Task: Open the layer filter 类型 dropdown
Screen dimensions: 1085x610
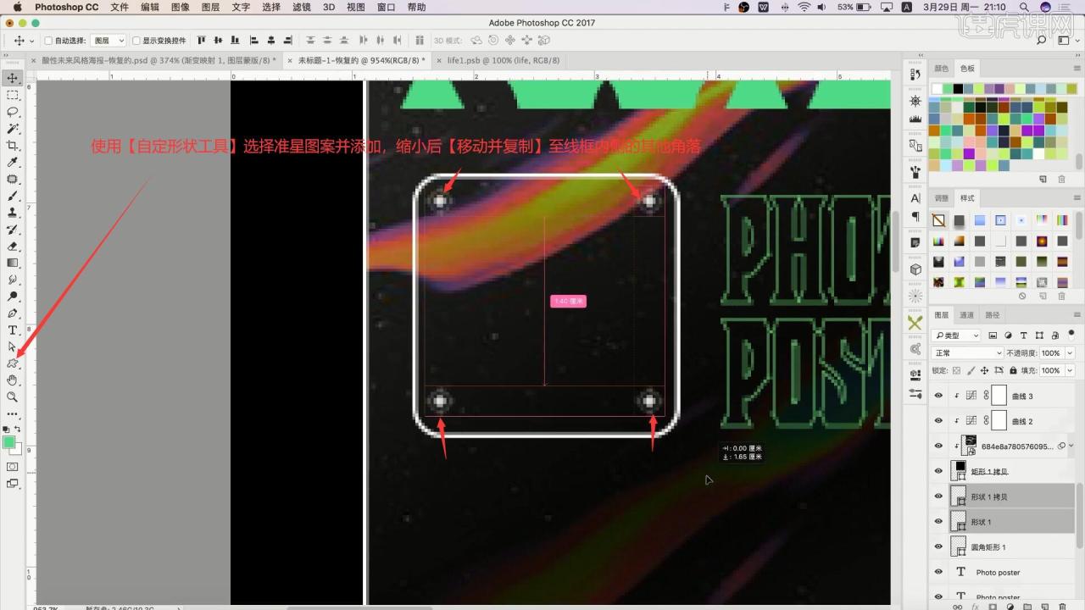Action: (x=956, y=335)
